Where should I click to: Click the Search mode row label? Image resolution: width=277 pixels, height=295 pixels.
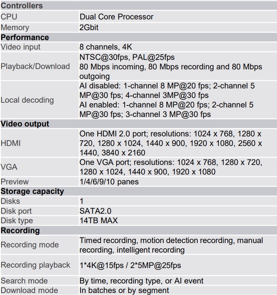[24, 281]
